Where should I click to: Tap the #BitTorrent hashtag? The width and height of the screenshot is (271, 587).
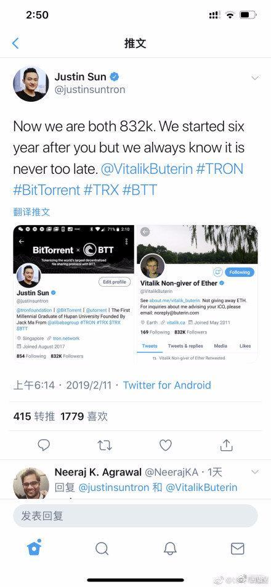(47, 190)
